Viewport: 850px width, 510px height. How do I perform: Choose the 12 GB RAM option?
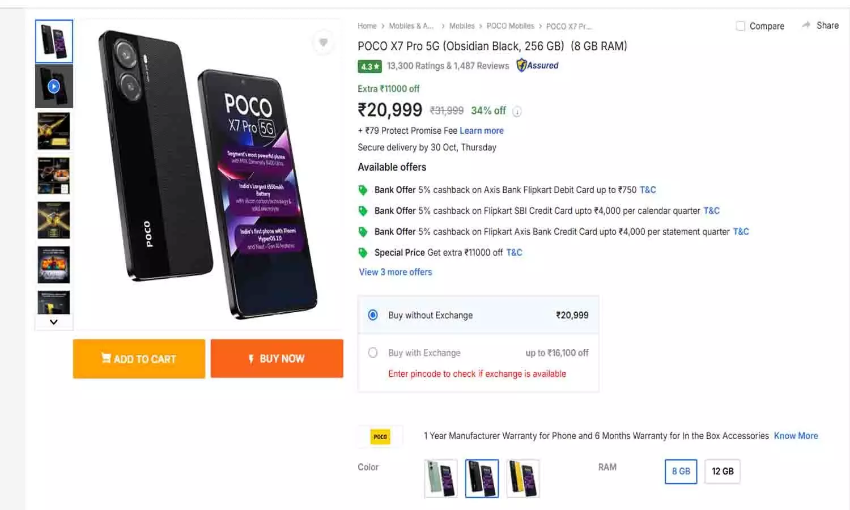(x=722, y=471)
